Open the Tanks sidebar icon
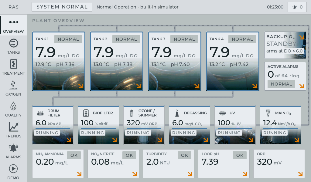The height and width of the screenshot is (182, 311). tap(13, 43)
